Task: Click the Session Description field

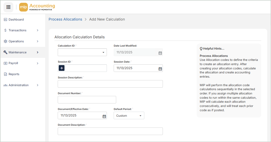Action: tap(110, 84)
